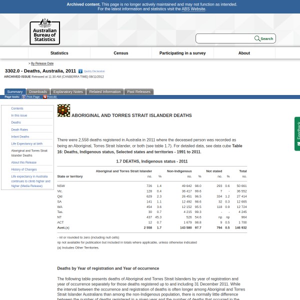This screenshot has height=300, width=300.
Task: Click the Print Page printer icon
Action: click(23, 96)
